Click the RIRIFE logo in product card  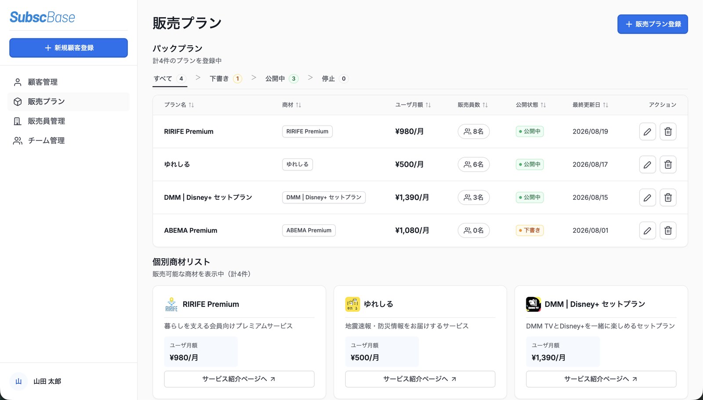[x=171, y=304]
